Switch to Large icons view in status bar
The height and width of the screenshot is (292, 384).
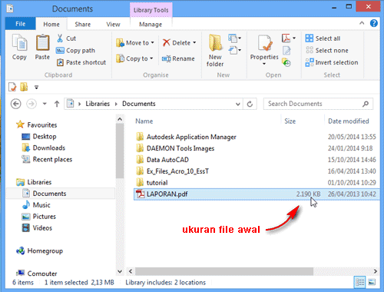(x=372, y=282)
